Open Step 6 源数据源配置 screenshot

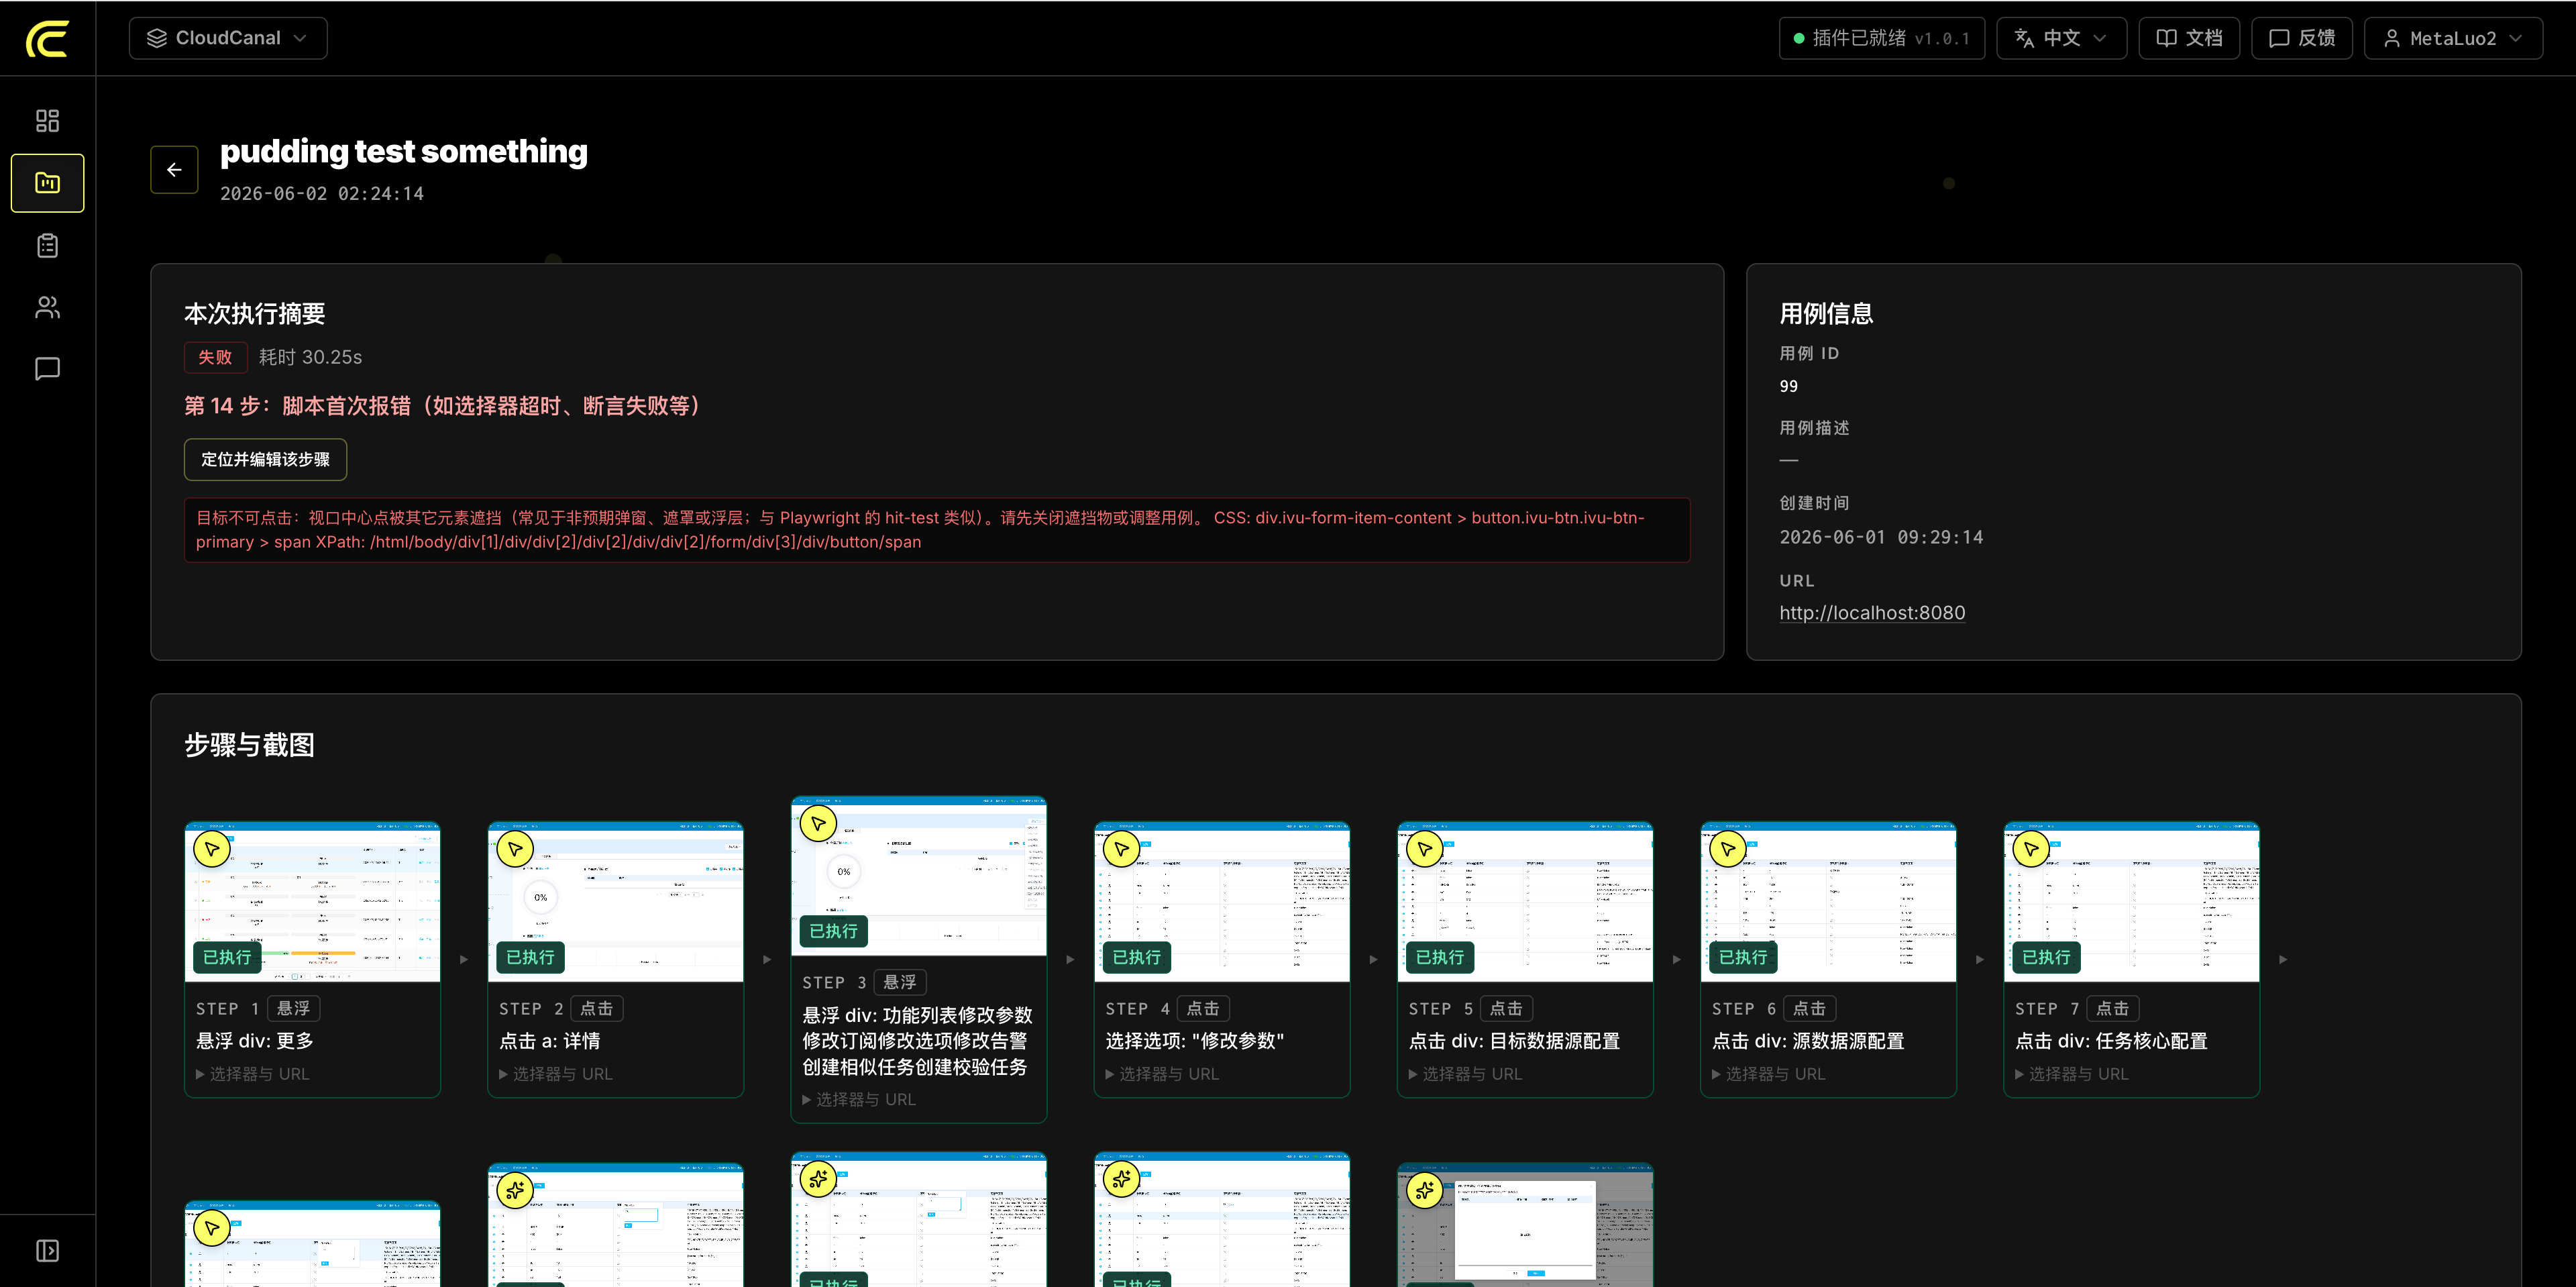1828,902
